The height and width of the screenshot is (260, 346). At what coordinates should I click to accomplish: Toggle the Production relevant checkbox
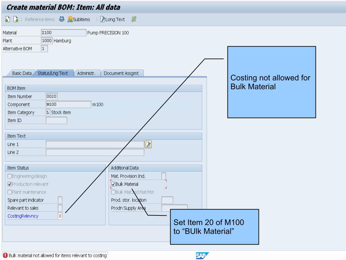[9, 184]
